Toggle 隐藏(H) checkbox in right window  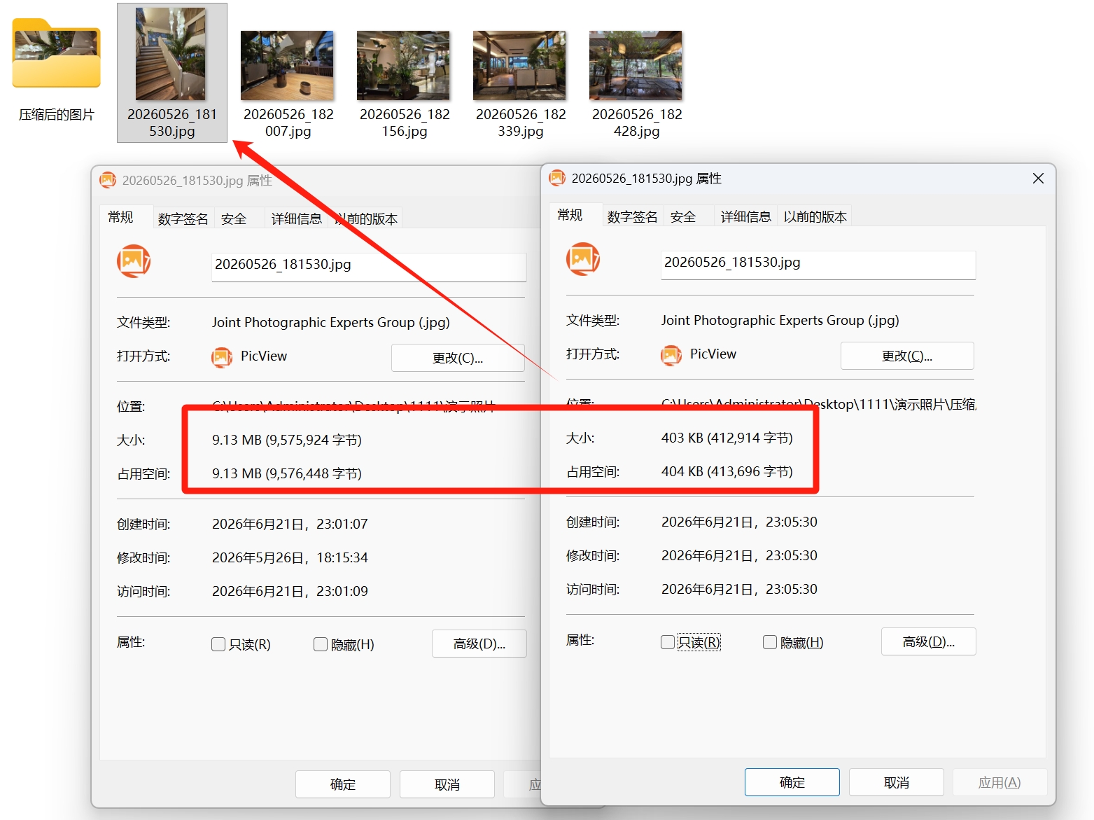[770, 642]
